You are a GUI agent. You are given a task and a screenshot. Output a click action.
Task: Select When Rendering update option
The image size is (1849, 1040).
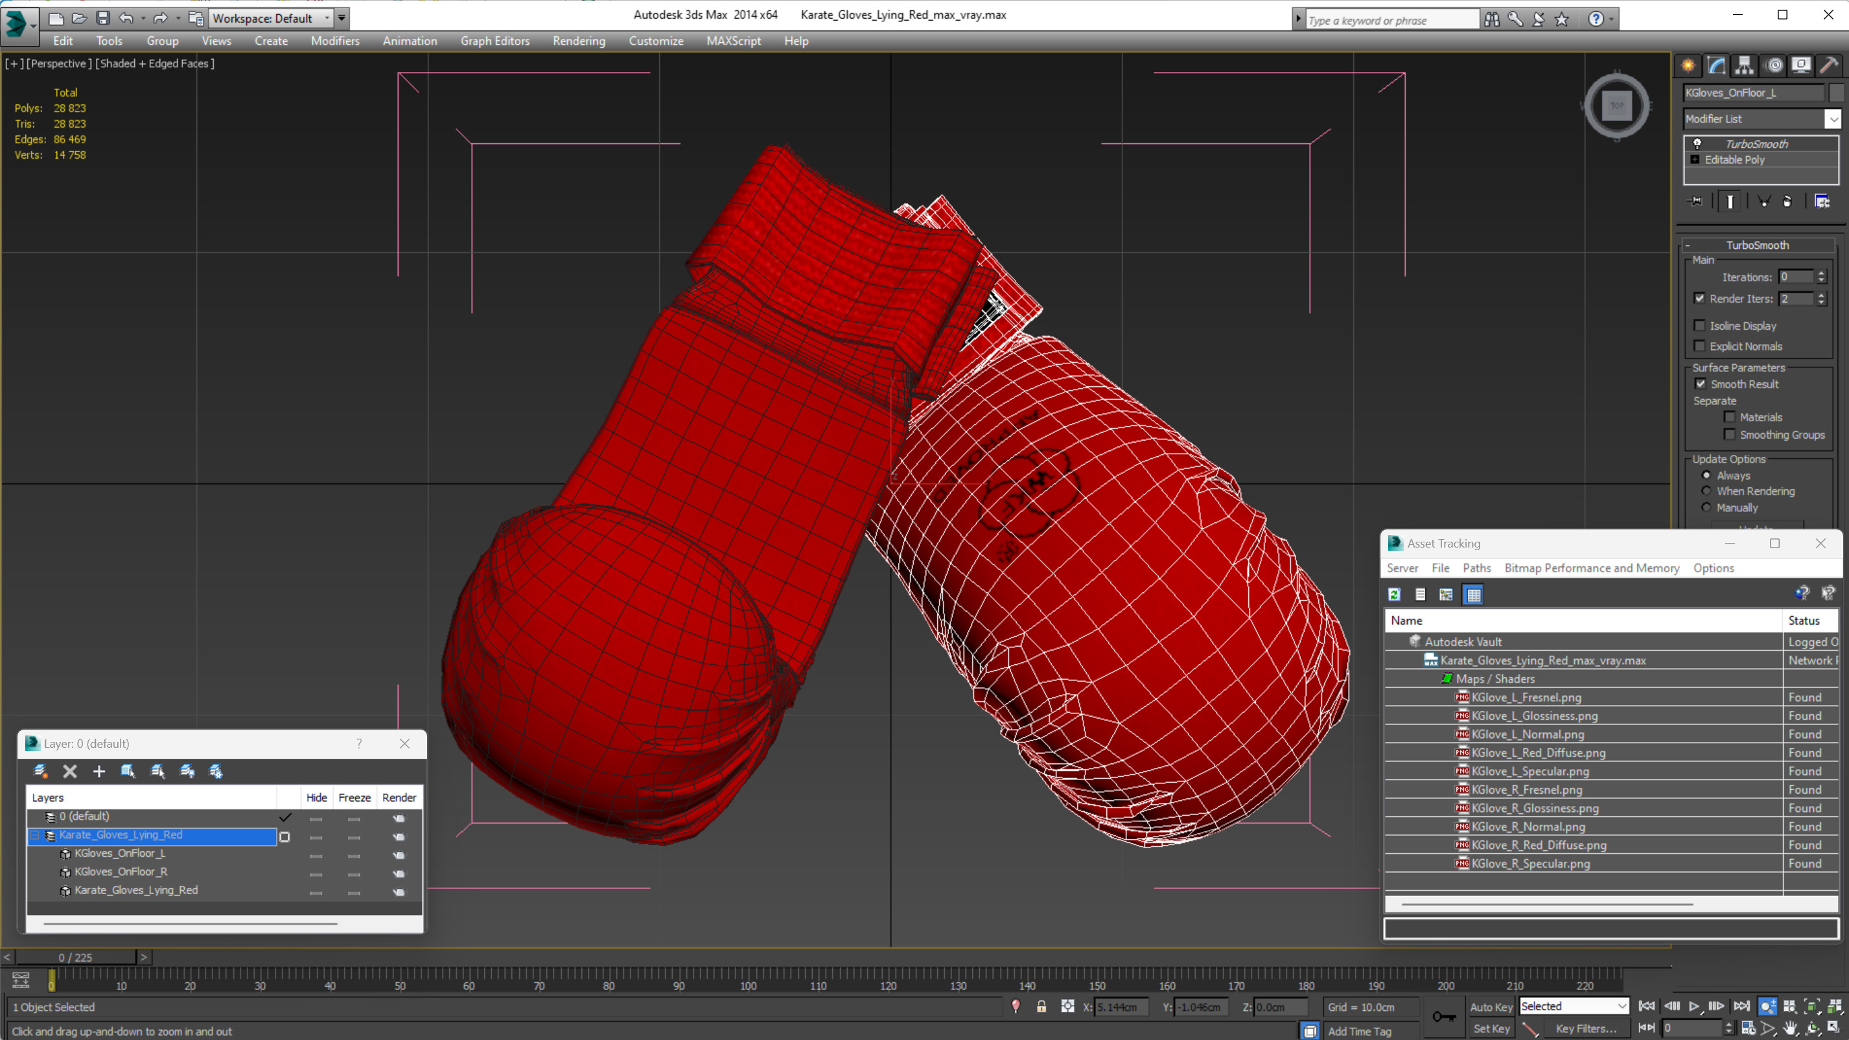[1707, 491]
